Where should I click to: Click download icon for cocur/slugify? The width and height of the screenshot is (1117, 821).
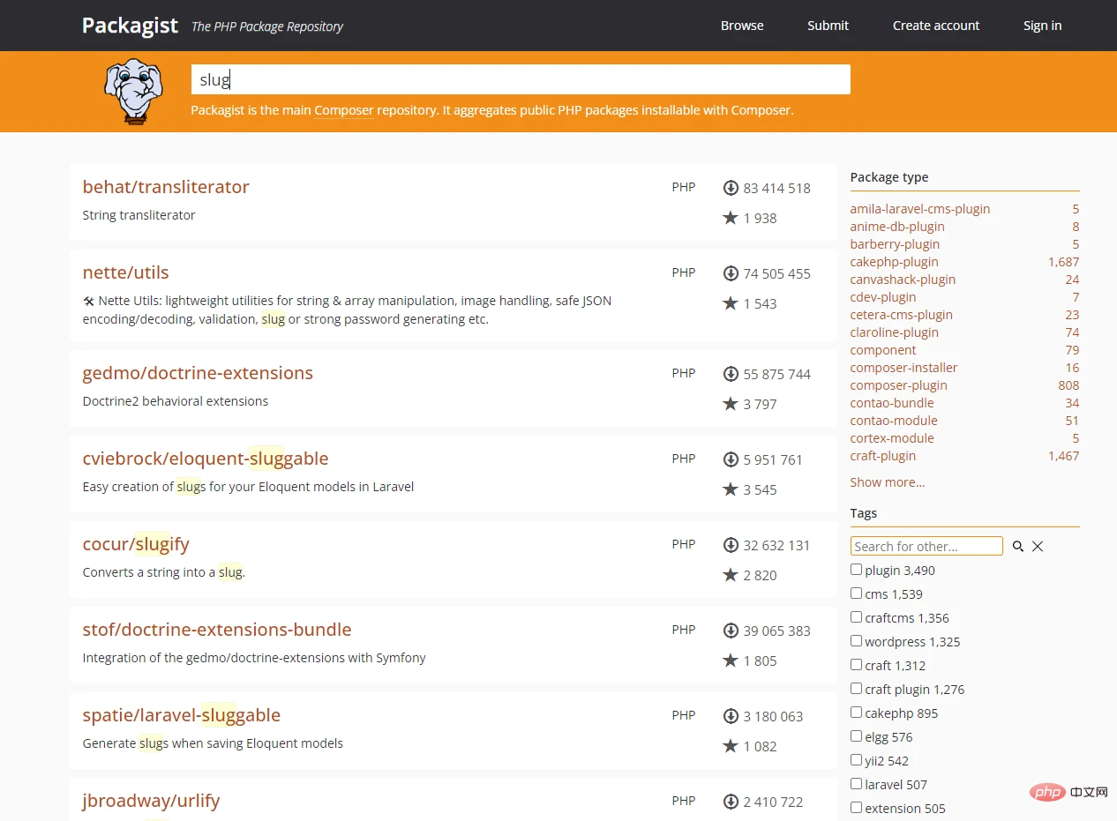coord(731,545)
